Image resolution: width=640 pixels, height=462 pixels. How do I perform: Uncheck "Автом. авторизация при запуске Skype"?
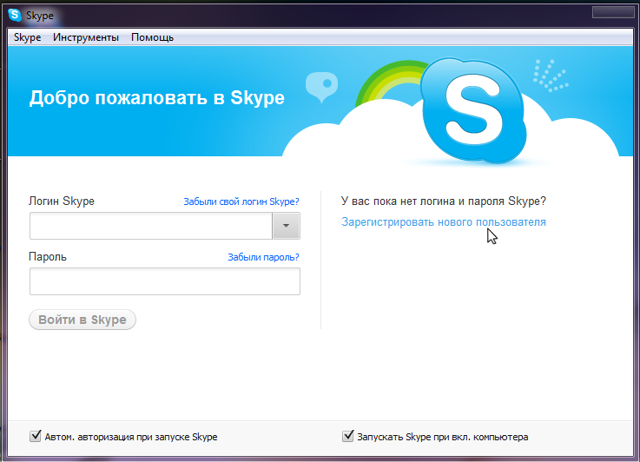point(36,436)
